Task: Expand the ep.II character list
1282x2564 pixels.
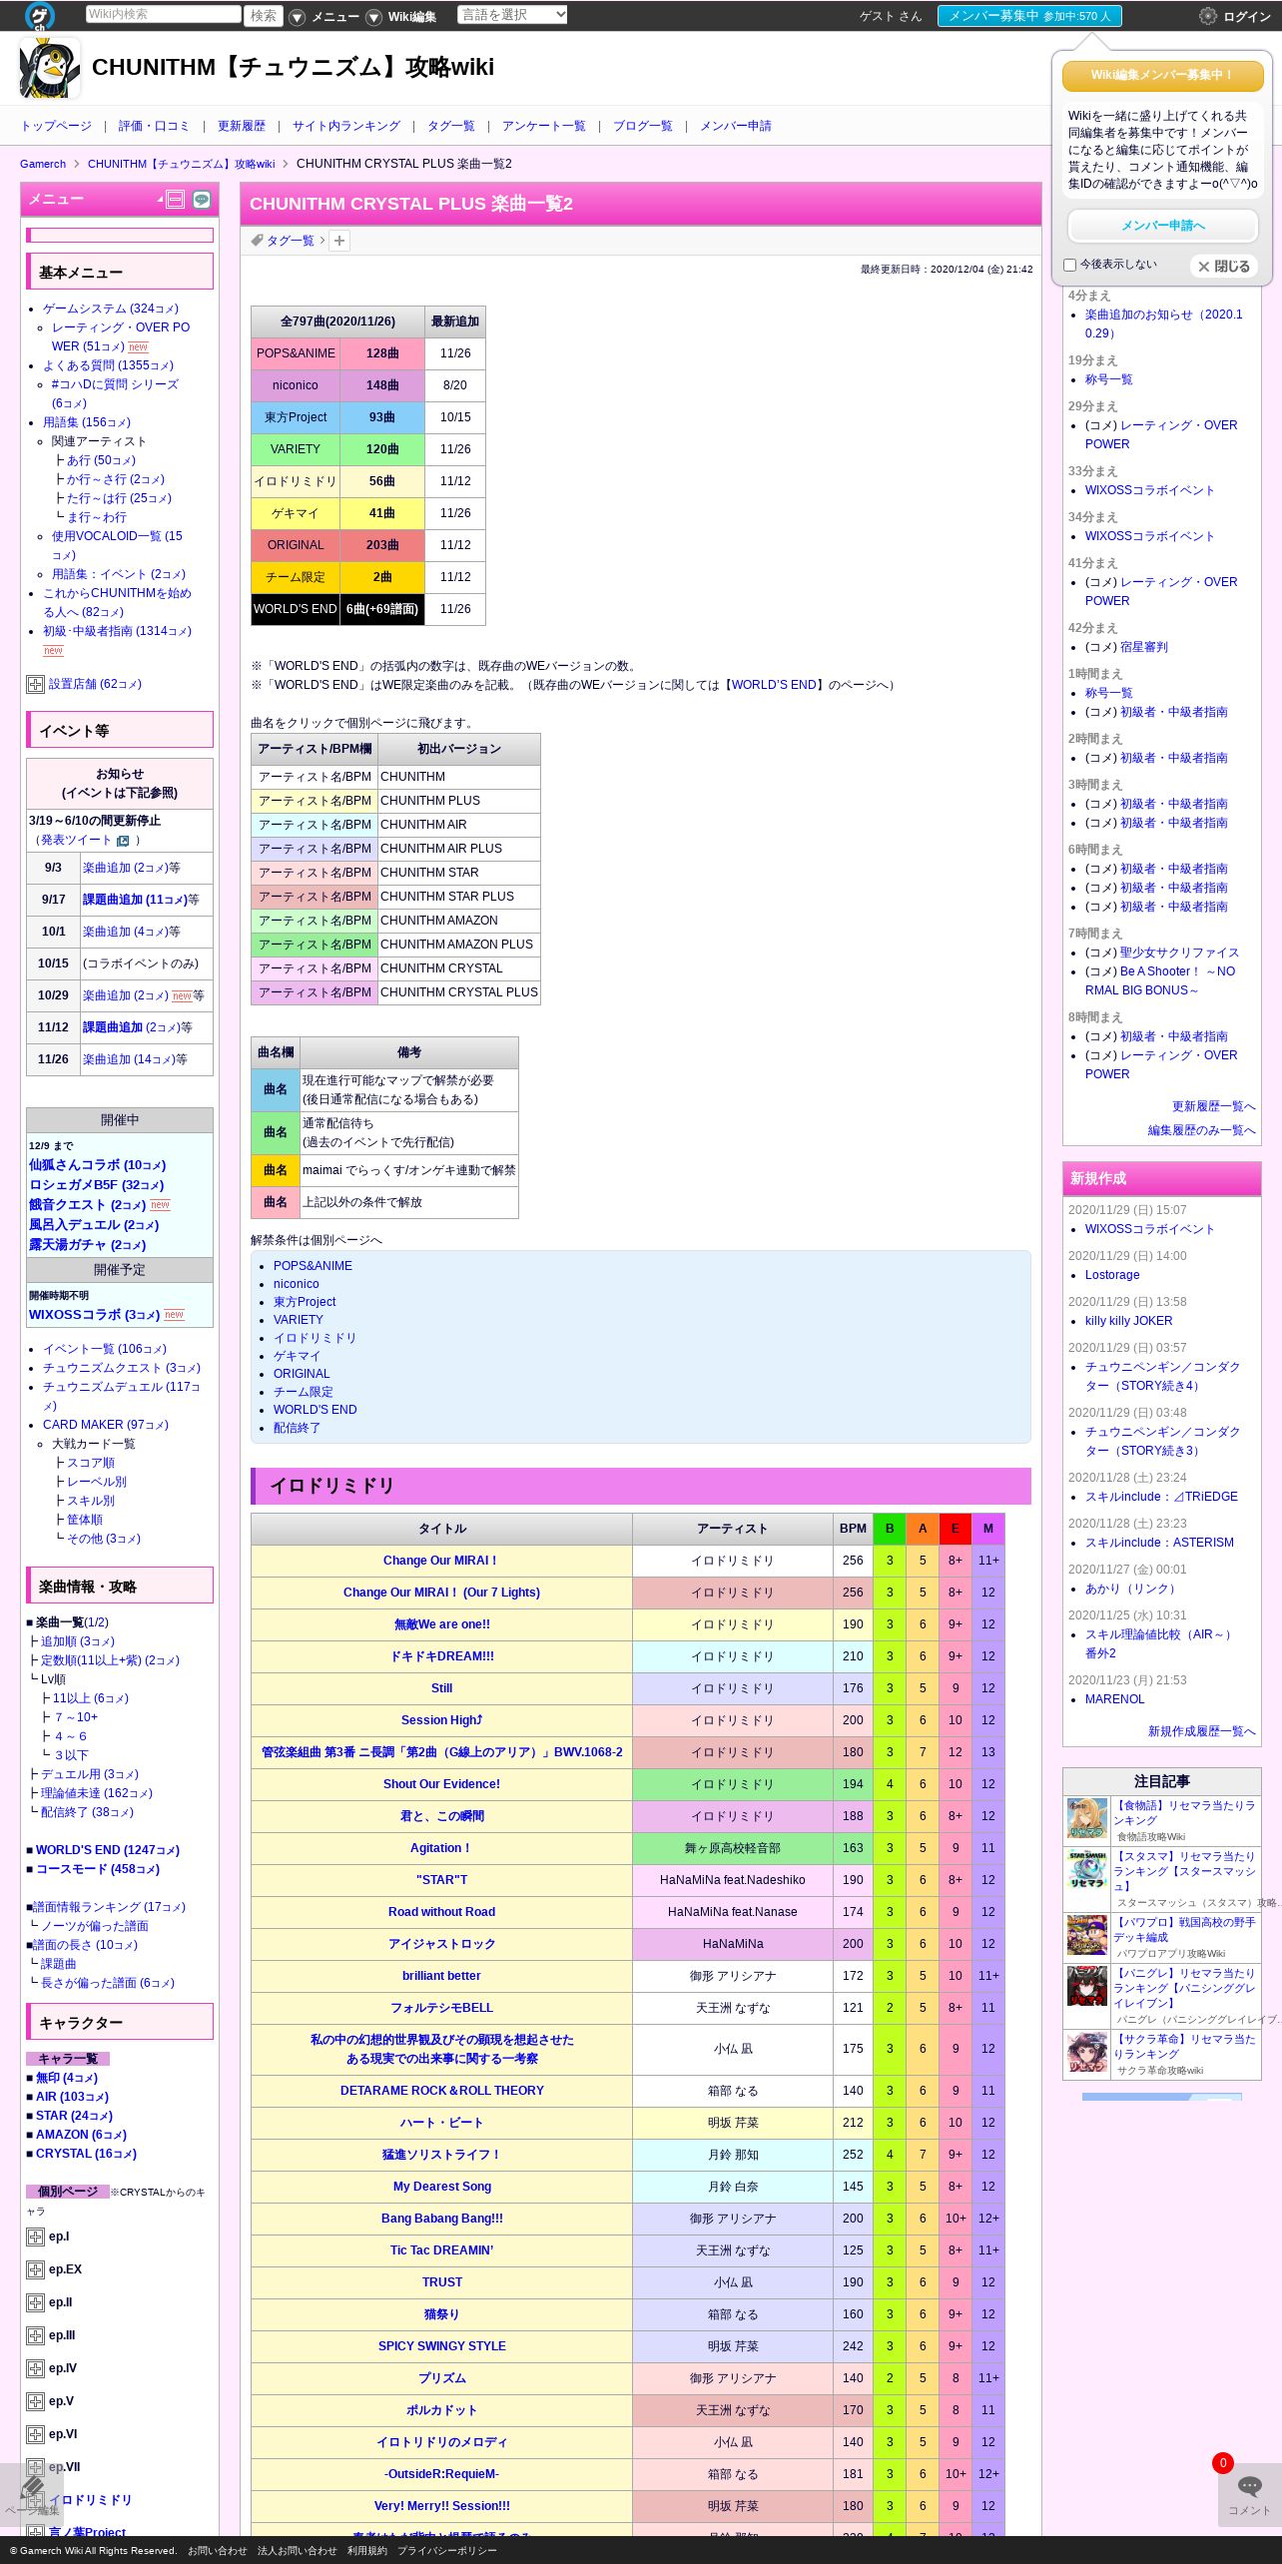Action: (35, 2303)
